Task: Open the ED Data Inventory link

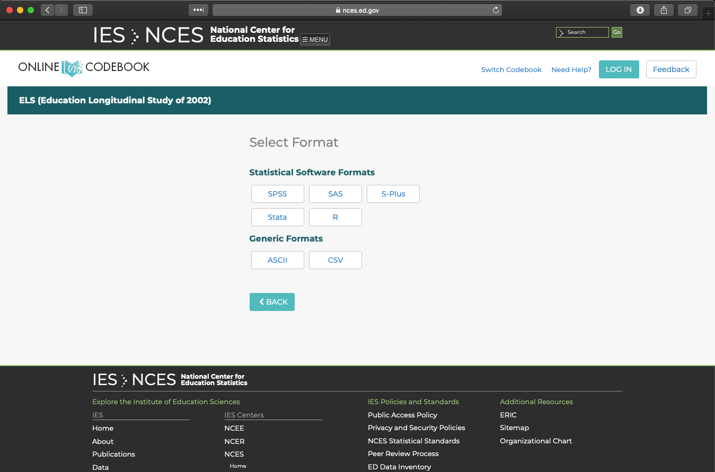Action: (x=399, y=467)
